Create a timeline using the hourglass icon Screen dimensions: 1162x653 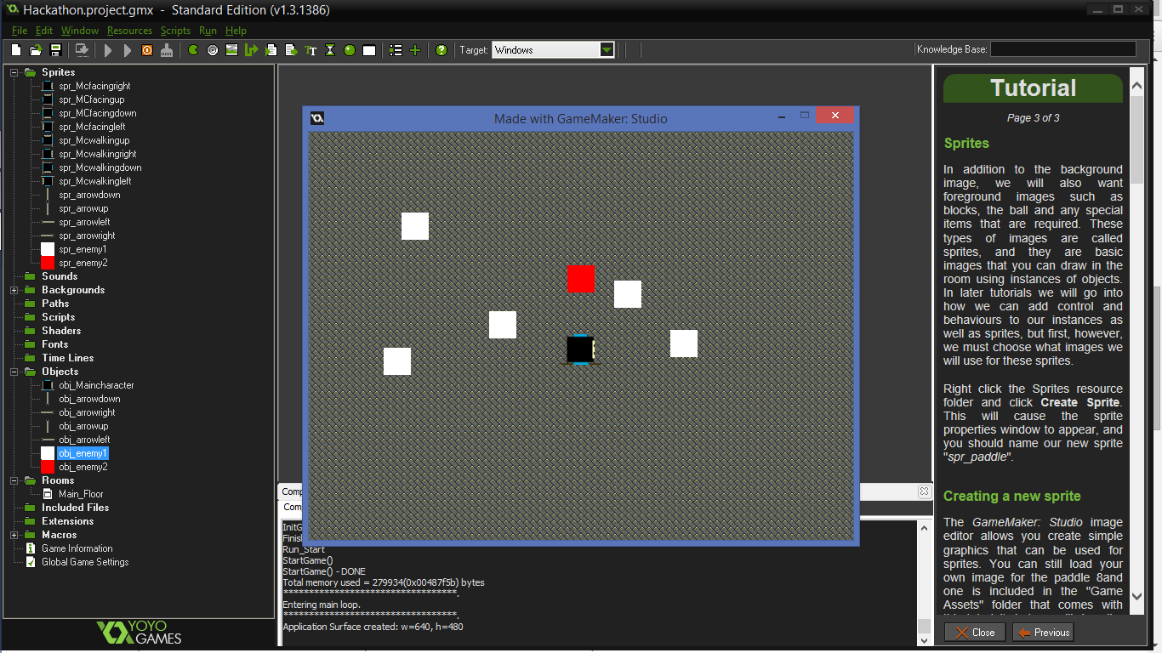coord(330,50)
